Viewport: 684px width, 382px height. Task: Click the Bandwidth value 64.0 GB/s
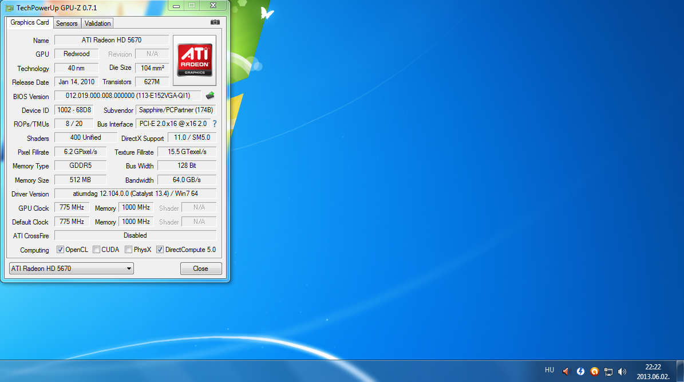point(187,180)
